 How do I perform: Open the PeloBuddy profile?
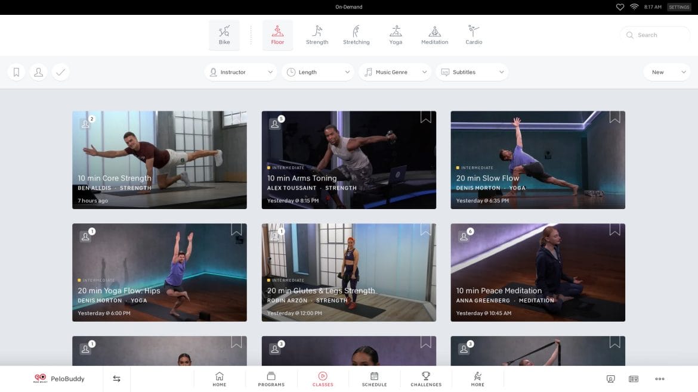coord(58,379)
